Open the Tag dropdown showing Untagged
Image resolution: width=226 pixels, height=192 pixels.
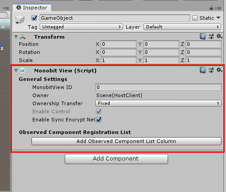click(81, 27)
